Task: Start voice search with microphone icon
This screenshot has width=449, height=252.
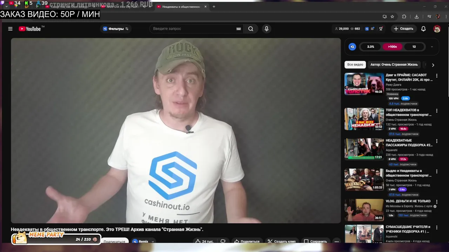Action: (267, 29)
